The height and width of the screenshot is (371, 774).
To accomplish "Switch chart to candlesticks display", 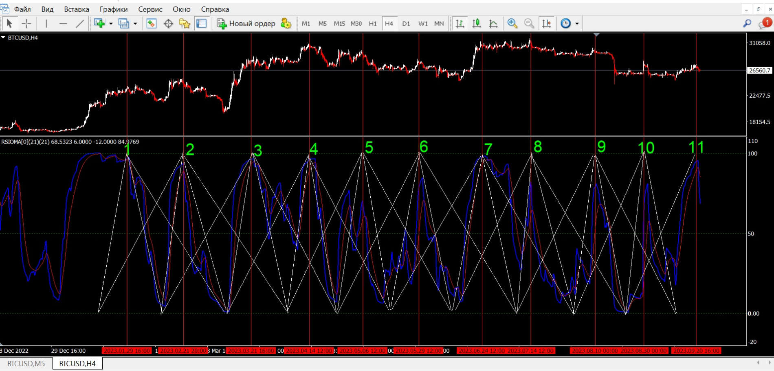I will coord(477,24).
